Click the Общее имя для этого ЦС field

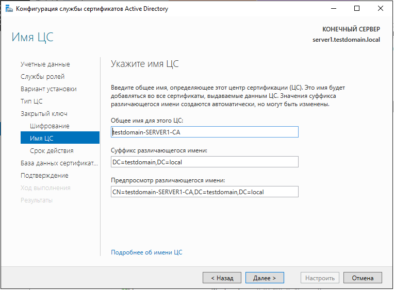(x=205, y=132)
